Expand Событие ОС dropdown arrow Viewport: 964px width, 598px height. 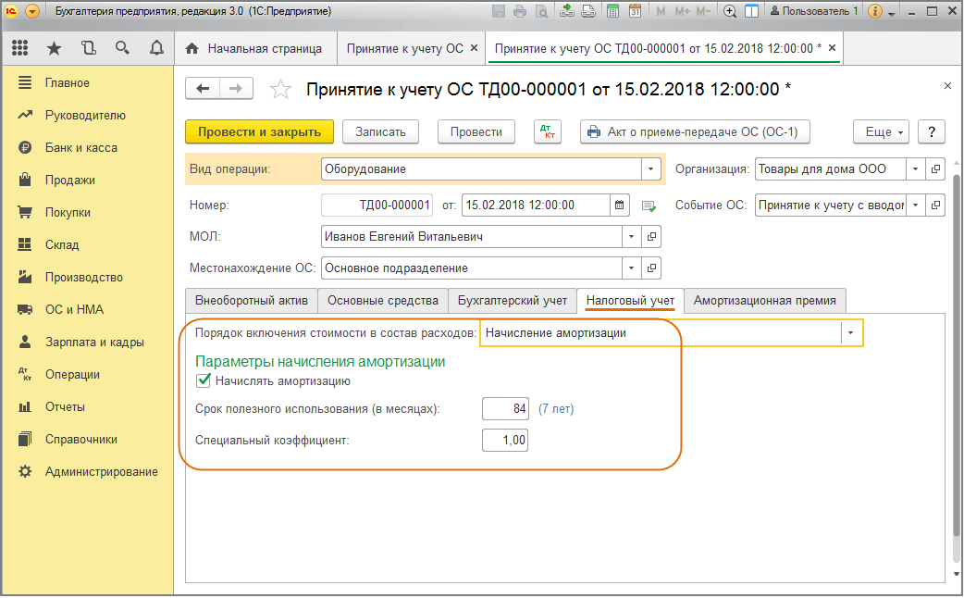(x=916, y=205)
